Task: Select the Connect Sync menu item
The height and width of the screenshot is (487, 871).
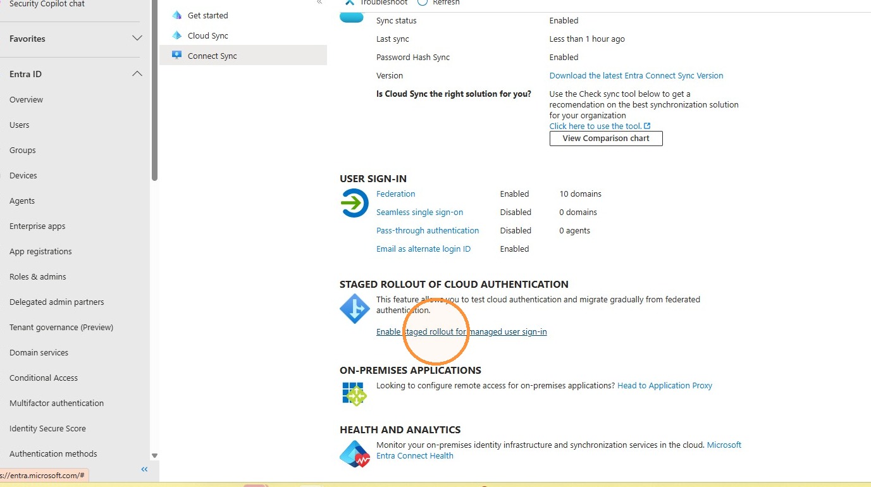Action: click(x=243, y=56)
